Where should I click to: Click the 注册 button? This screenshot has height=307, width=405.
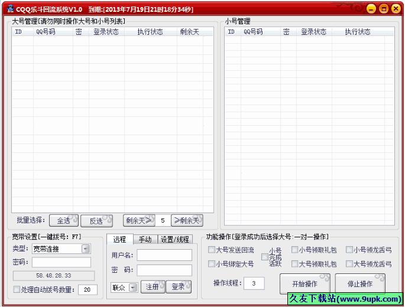(153, 287)
